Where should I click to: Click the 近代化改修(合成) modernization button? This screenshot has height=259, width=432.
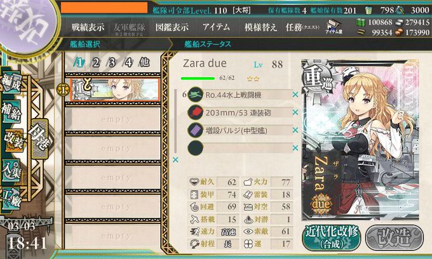(332, 237)
